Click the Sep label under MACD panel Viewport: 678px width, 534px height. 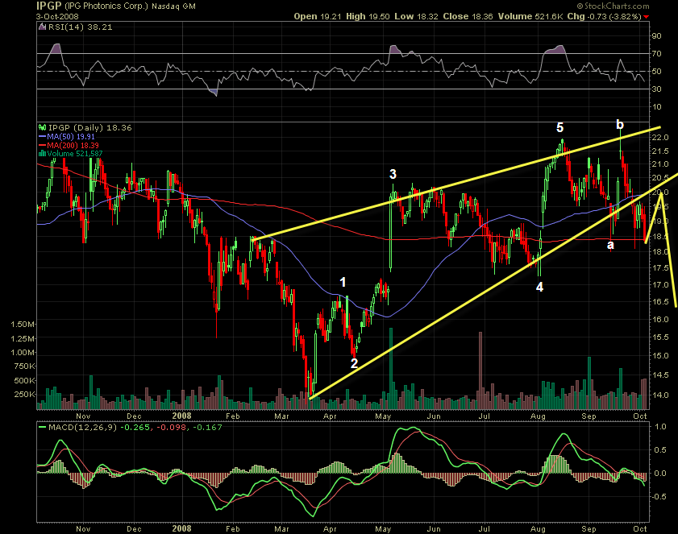(589, 529)
